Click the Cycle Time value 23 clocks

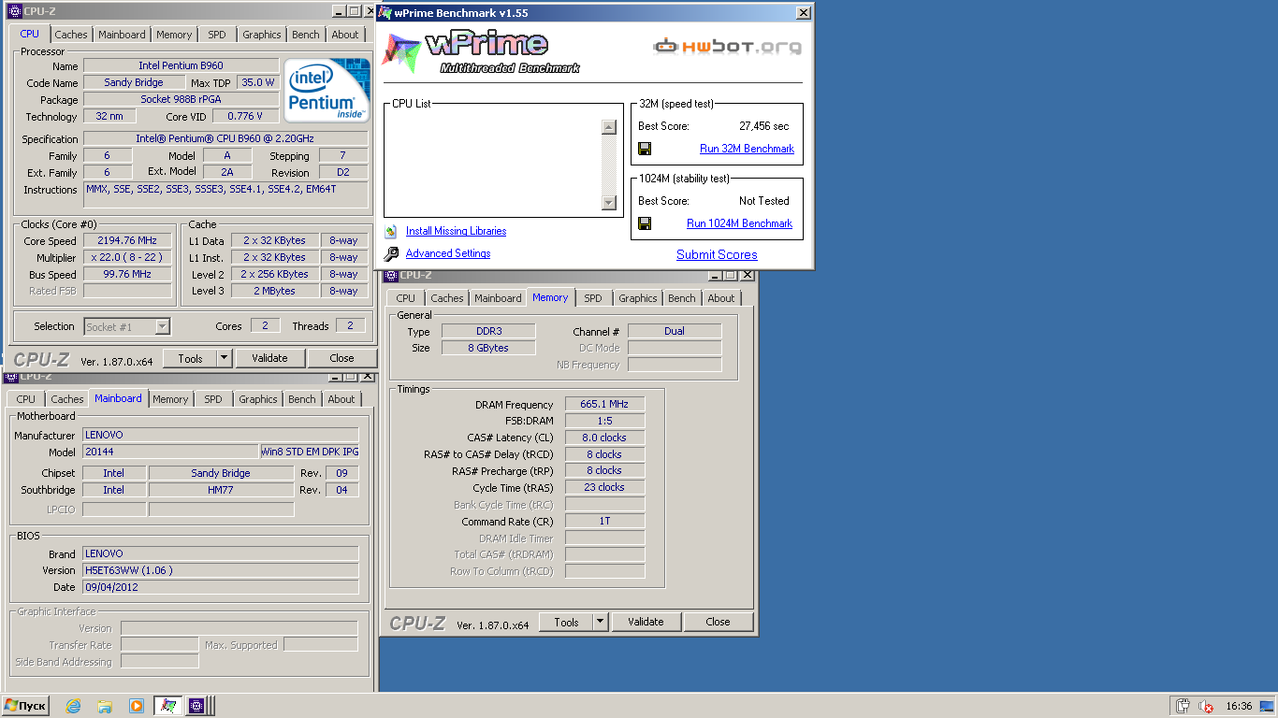[604, 487]
